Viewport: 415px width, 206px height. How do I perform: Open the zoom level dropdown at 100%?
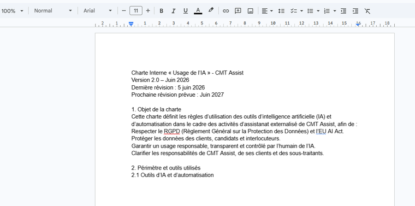tap(12, 11)
